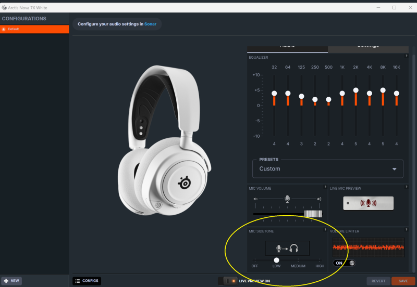Start the Live Mic Preview button
The image size is (417, 287).
pos(369,203)
